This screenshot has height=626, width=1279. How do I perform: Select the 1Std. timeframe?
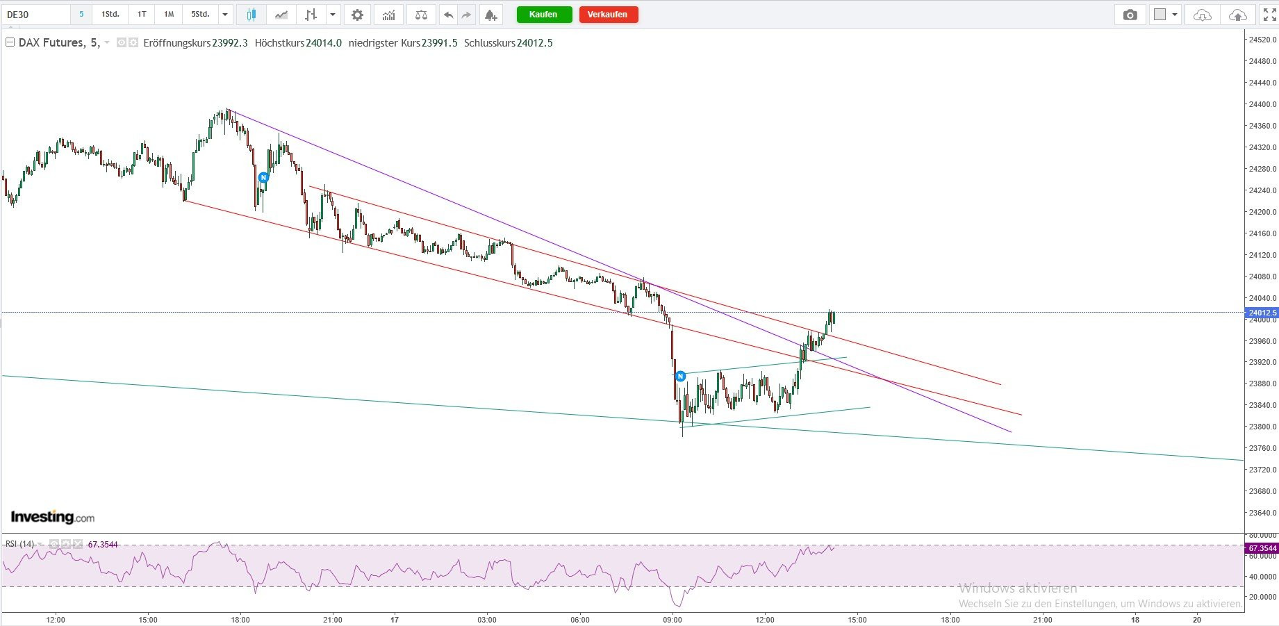click(110, 15)
